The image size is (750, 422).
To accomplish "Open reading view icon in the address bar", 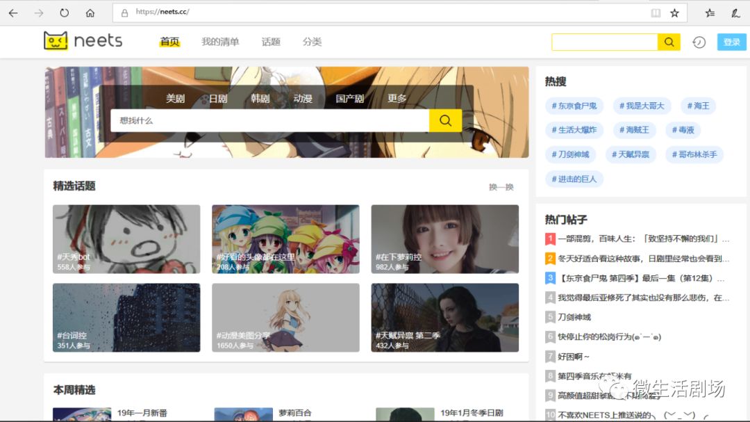I will 656,13.
